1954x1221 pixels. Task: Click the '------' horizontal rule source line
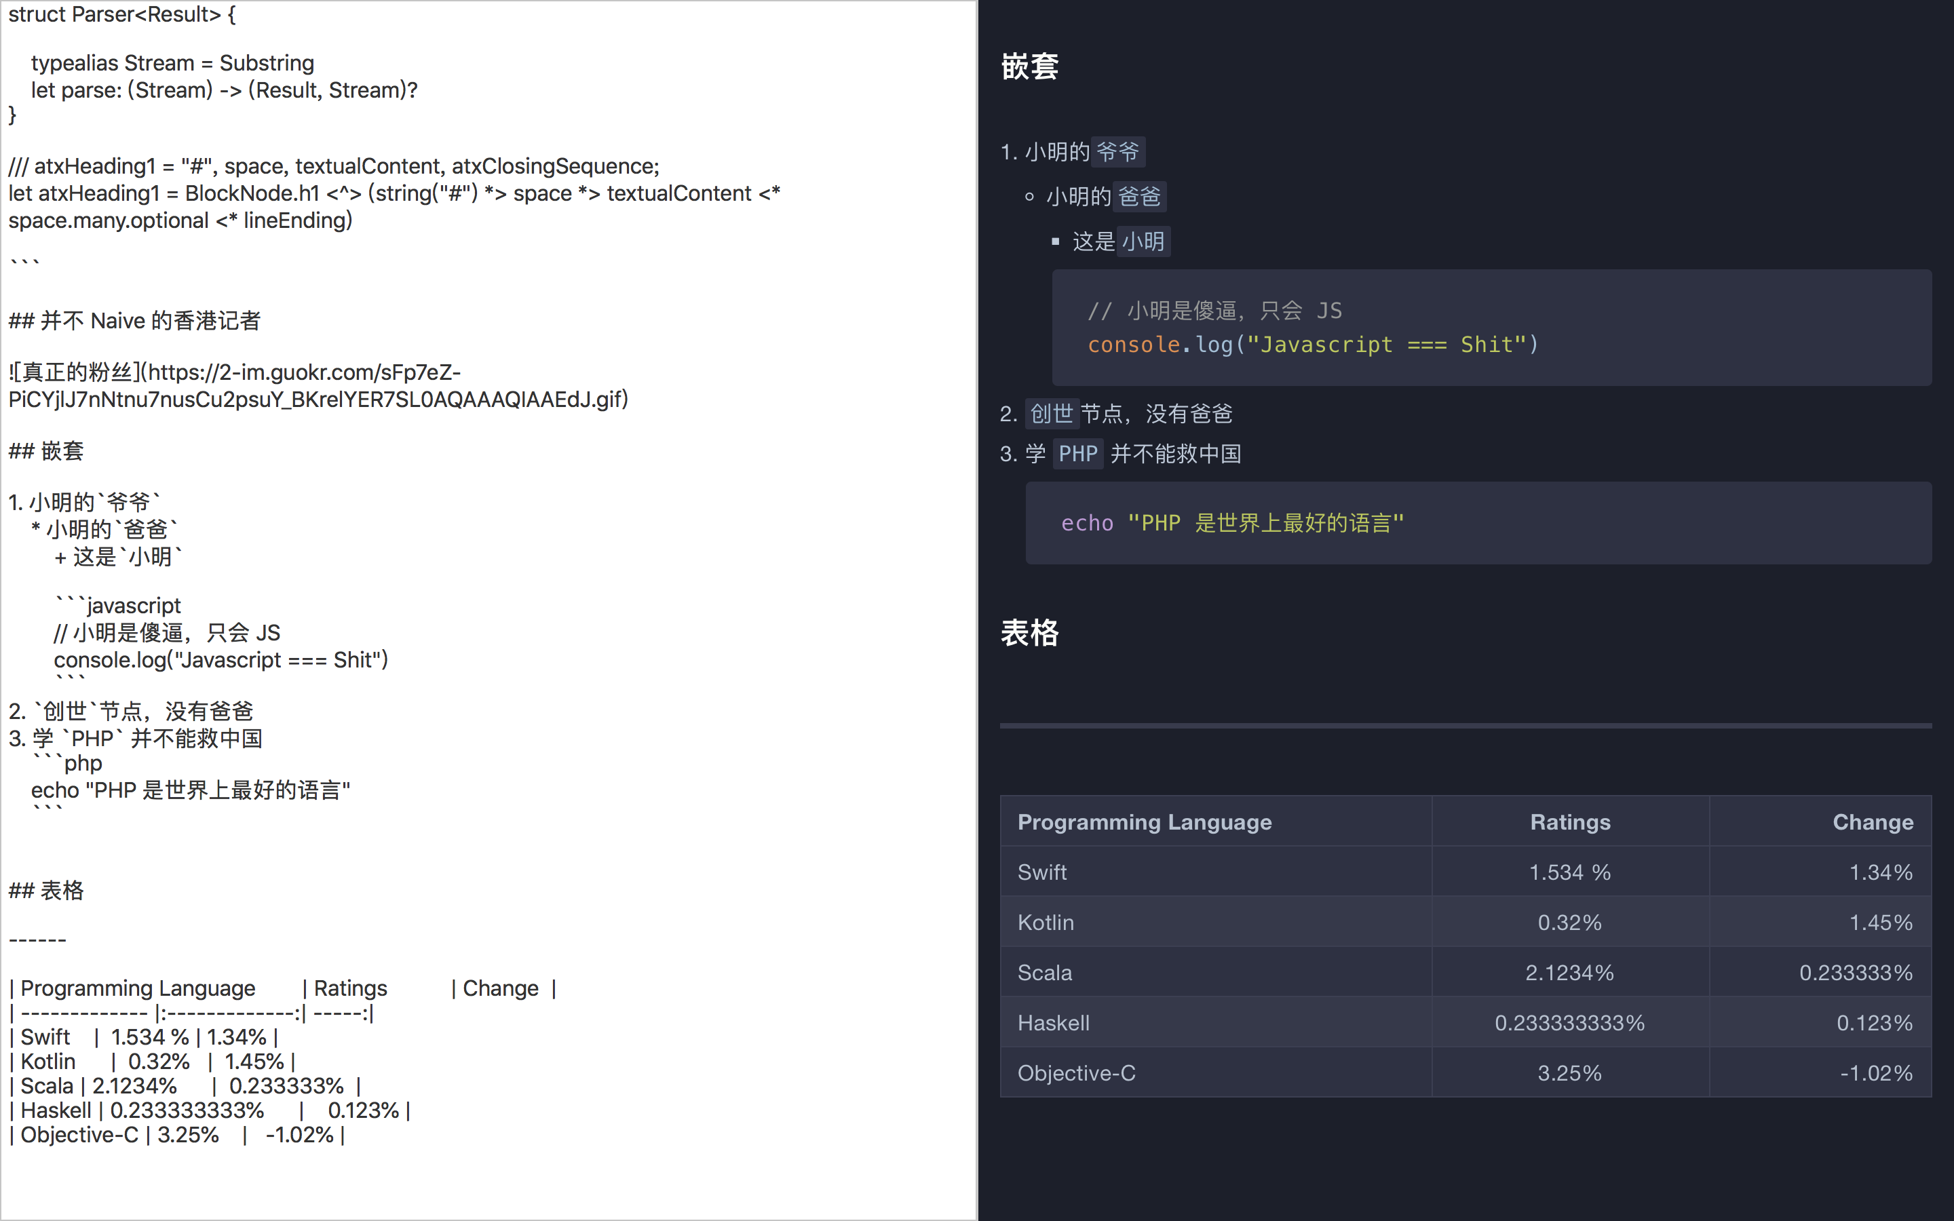click(37, 940)
